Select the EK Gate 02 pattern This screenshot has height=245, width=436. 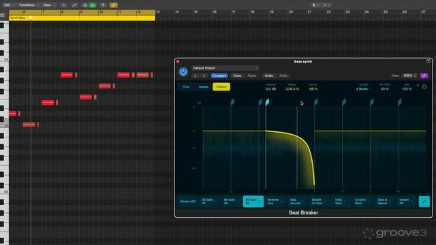232,201
